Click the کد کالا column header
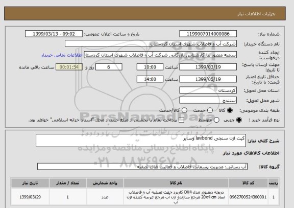The height and width of the screenshot is (208, 294). pos(248,183)
